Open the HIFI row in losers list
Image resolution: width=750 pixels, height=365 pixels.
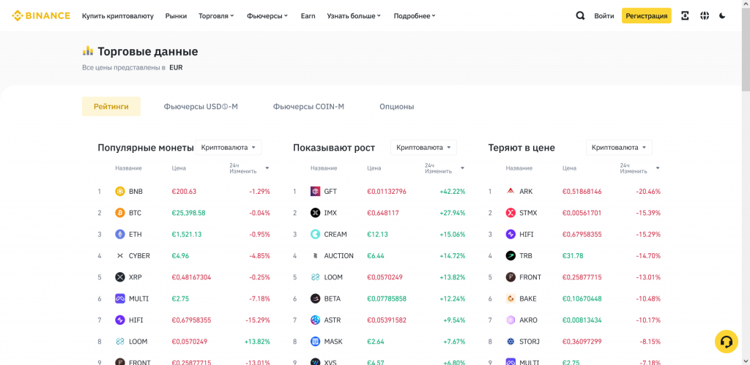coord(574,234)
